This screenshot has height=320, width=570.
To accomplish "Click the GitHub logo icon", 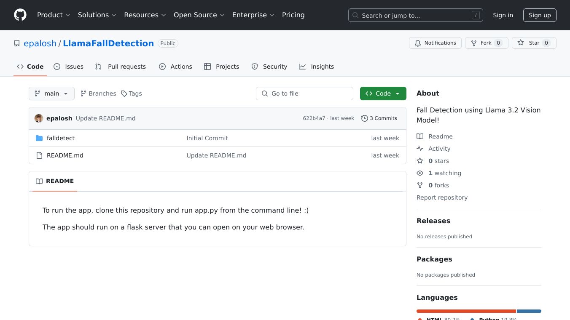I will tap(20, 15).
